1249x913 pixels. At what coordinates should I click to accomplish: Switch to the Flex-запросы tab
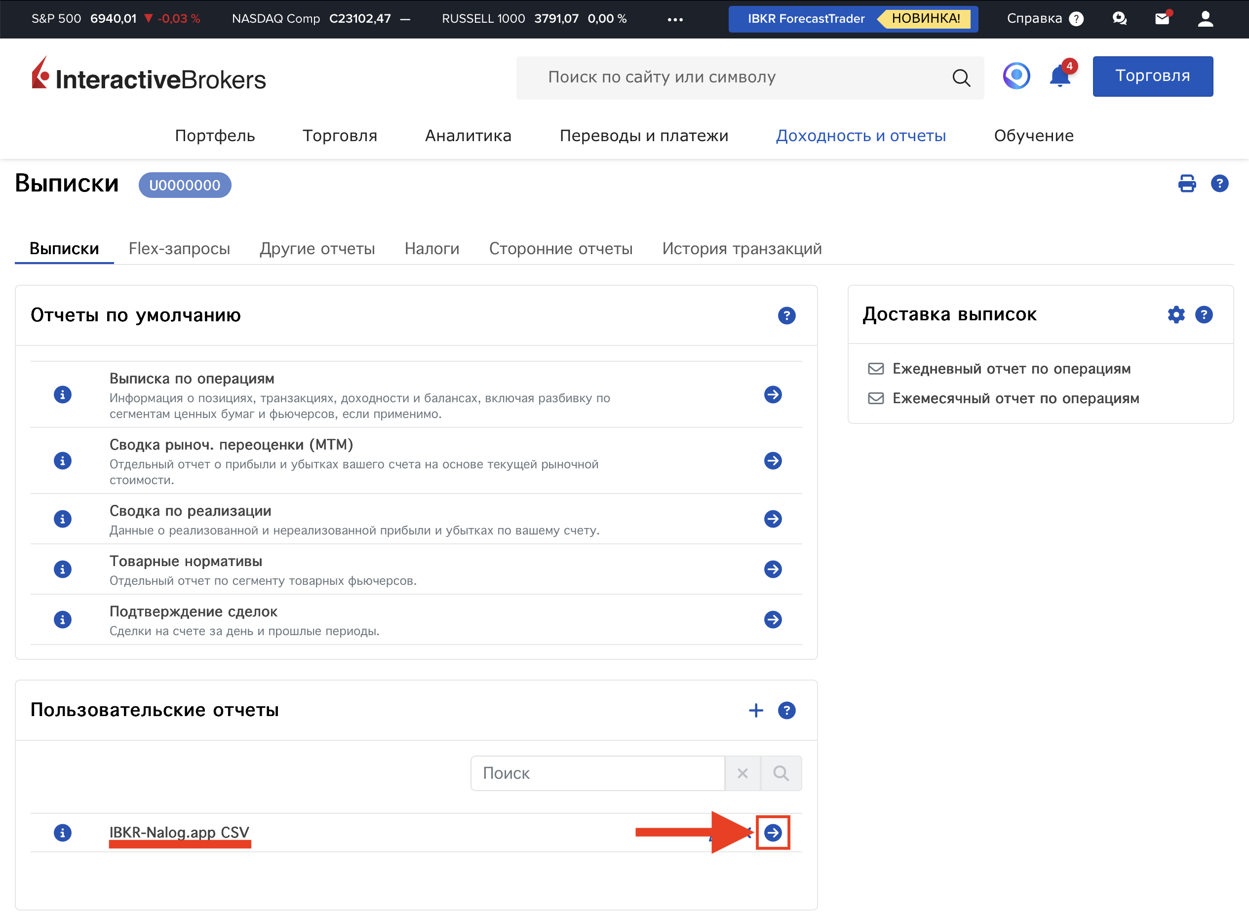179,249
